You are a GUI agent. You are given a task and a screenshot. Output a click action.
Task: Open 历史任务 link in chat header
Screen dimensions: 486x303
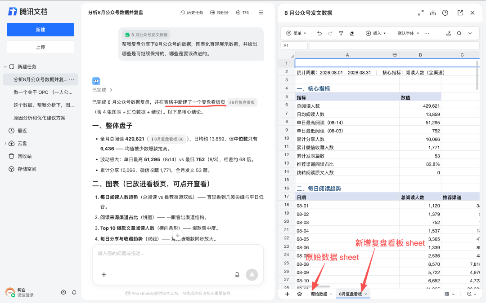click(192, 13)
